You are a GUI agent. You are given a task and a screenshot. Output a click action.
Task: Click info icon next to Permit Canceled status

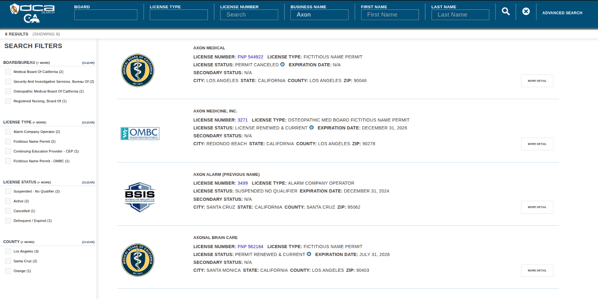[282, 64]
